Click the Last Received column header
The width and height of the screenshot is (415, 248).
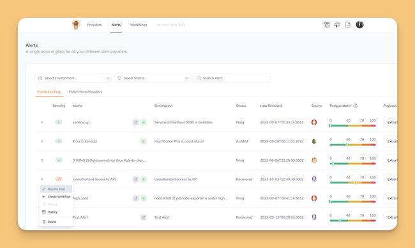271,105
